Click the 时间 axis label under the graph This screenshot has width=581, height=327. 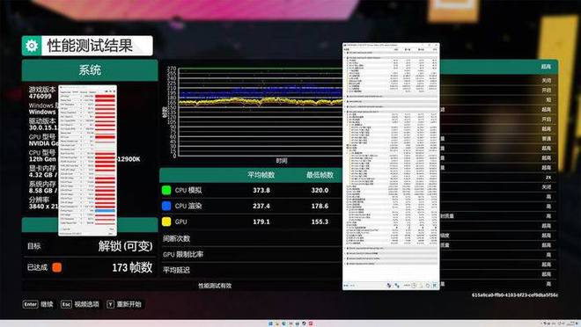click(282, 161)
